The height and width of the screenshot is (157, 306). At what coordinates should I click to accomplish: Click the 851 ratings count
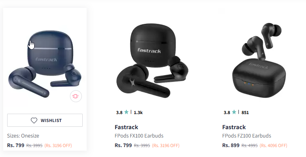tap(245, 112)
